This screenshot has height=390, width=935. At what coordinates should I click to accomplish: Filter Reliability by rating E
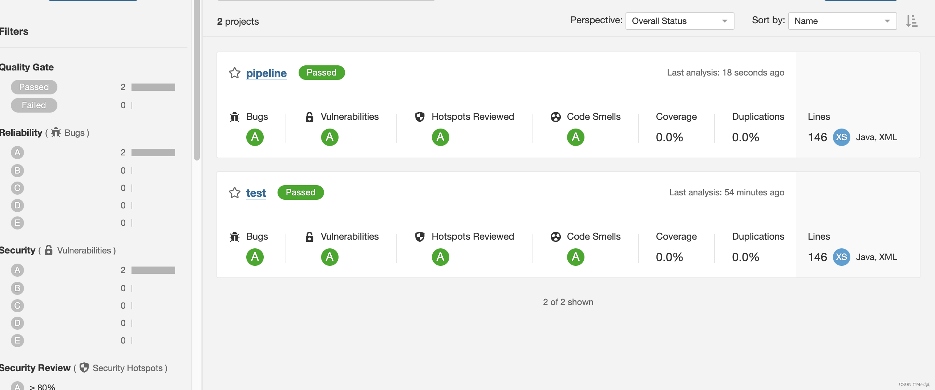coord(17,223)
